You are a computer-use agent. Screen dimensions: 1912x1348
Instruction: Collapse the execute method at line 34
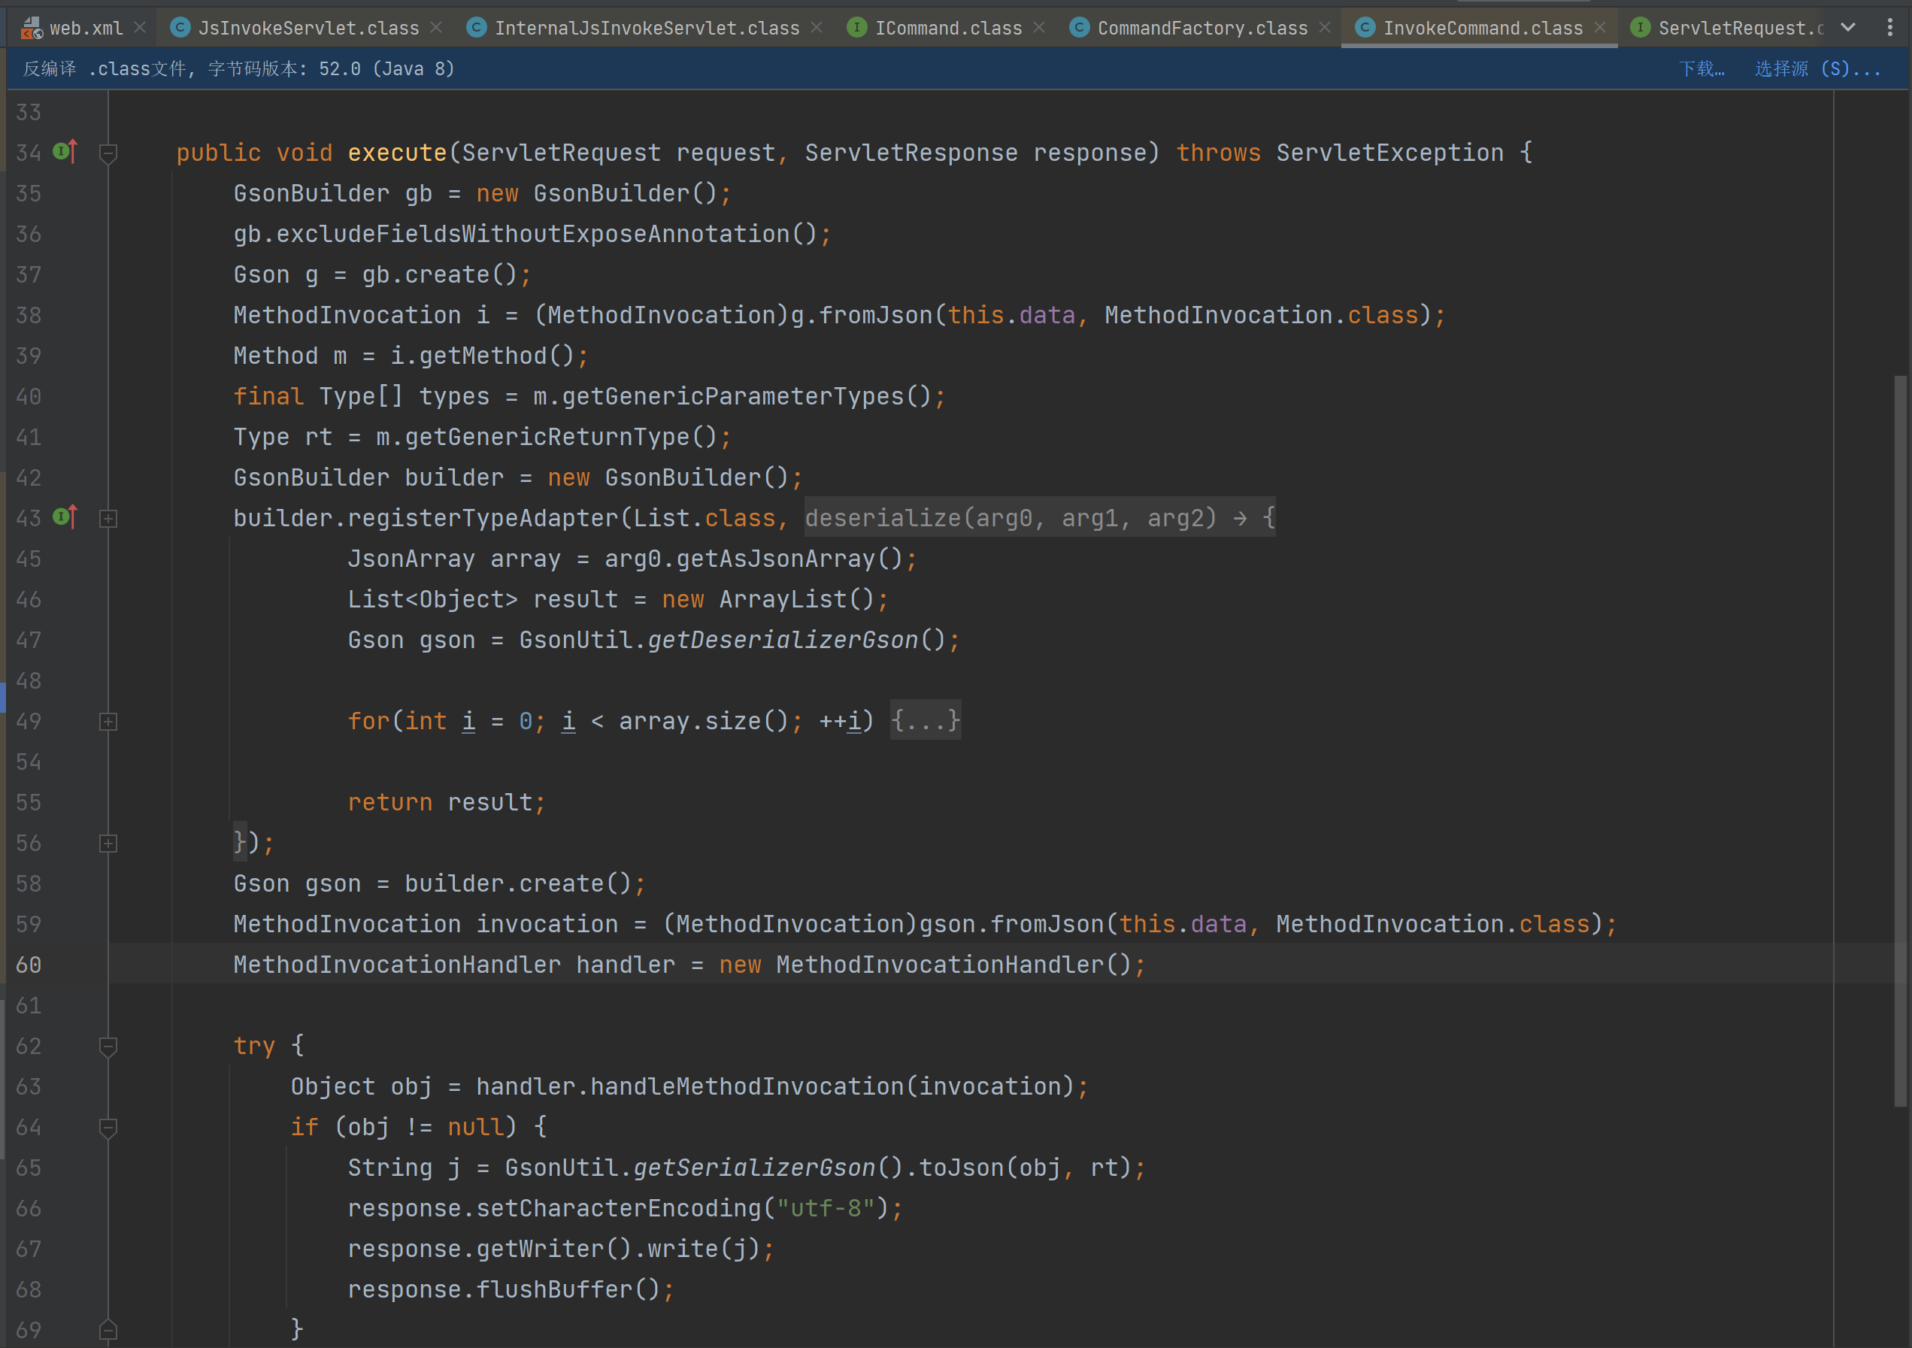(x=108, y=153)
